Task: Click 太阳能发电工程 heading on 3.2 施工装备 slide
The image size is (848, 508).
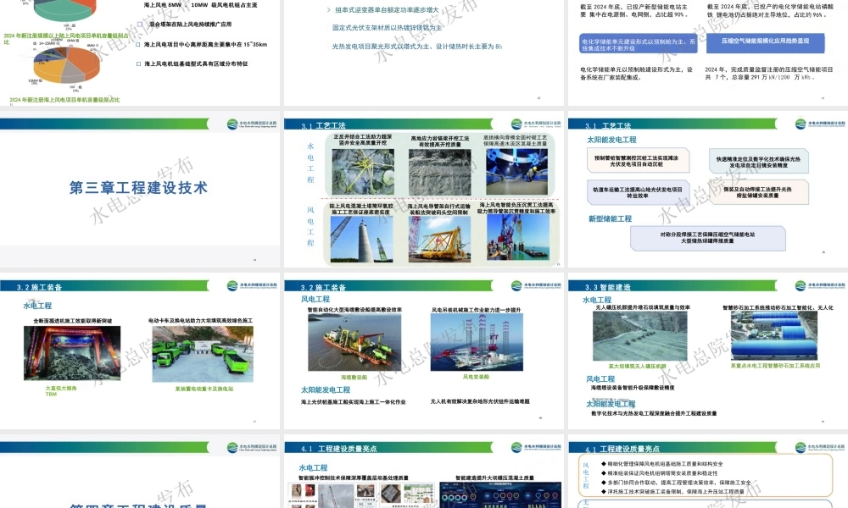Action: pyautogui.click(x=326, y=389)
